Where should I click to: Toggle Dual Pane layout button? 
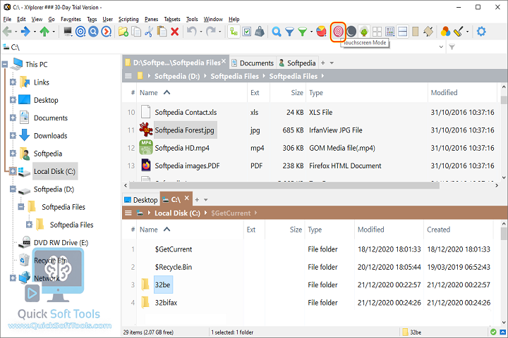tap(402, 32)
